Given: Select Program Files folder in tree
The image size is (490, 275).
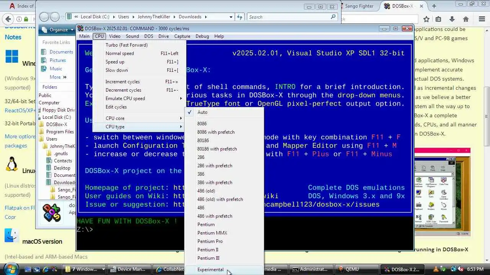Looking at the screenshot, I should [56, 132].
